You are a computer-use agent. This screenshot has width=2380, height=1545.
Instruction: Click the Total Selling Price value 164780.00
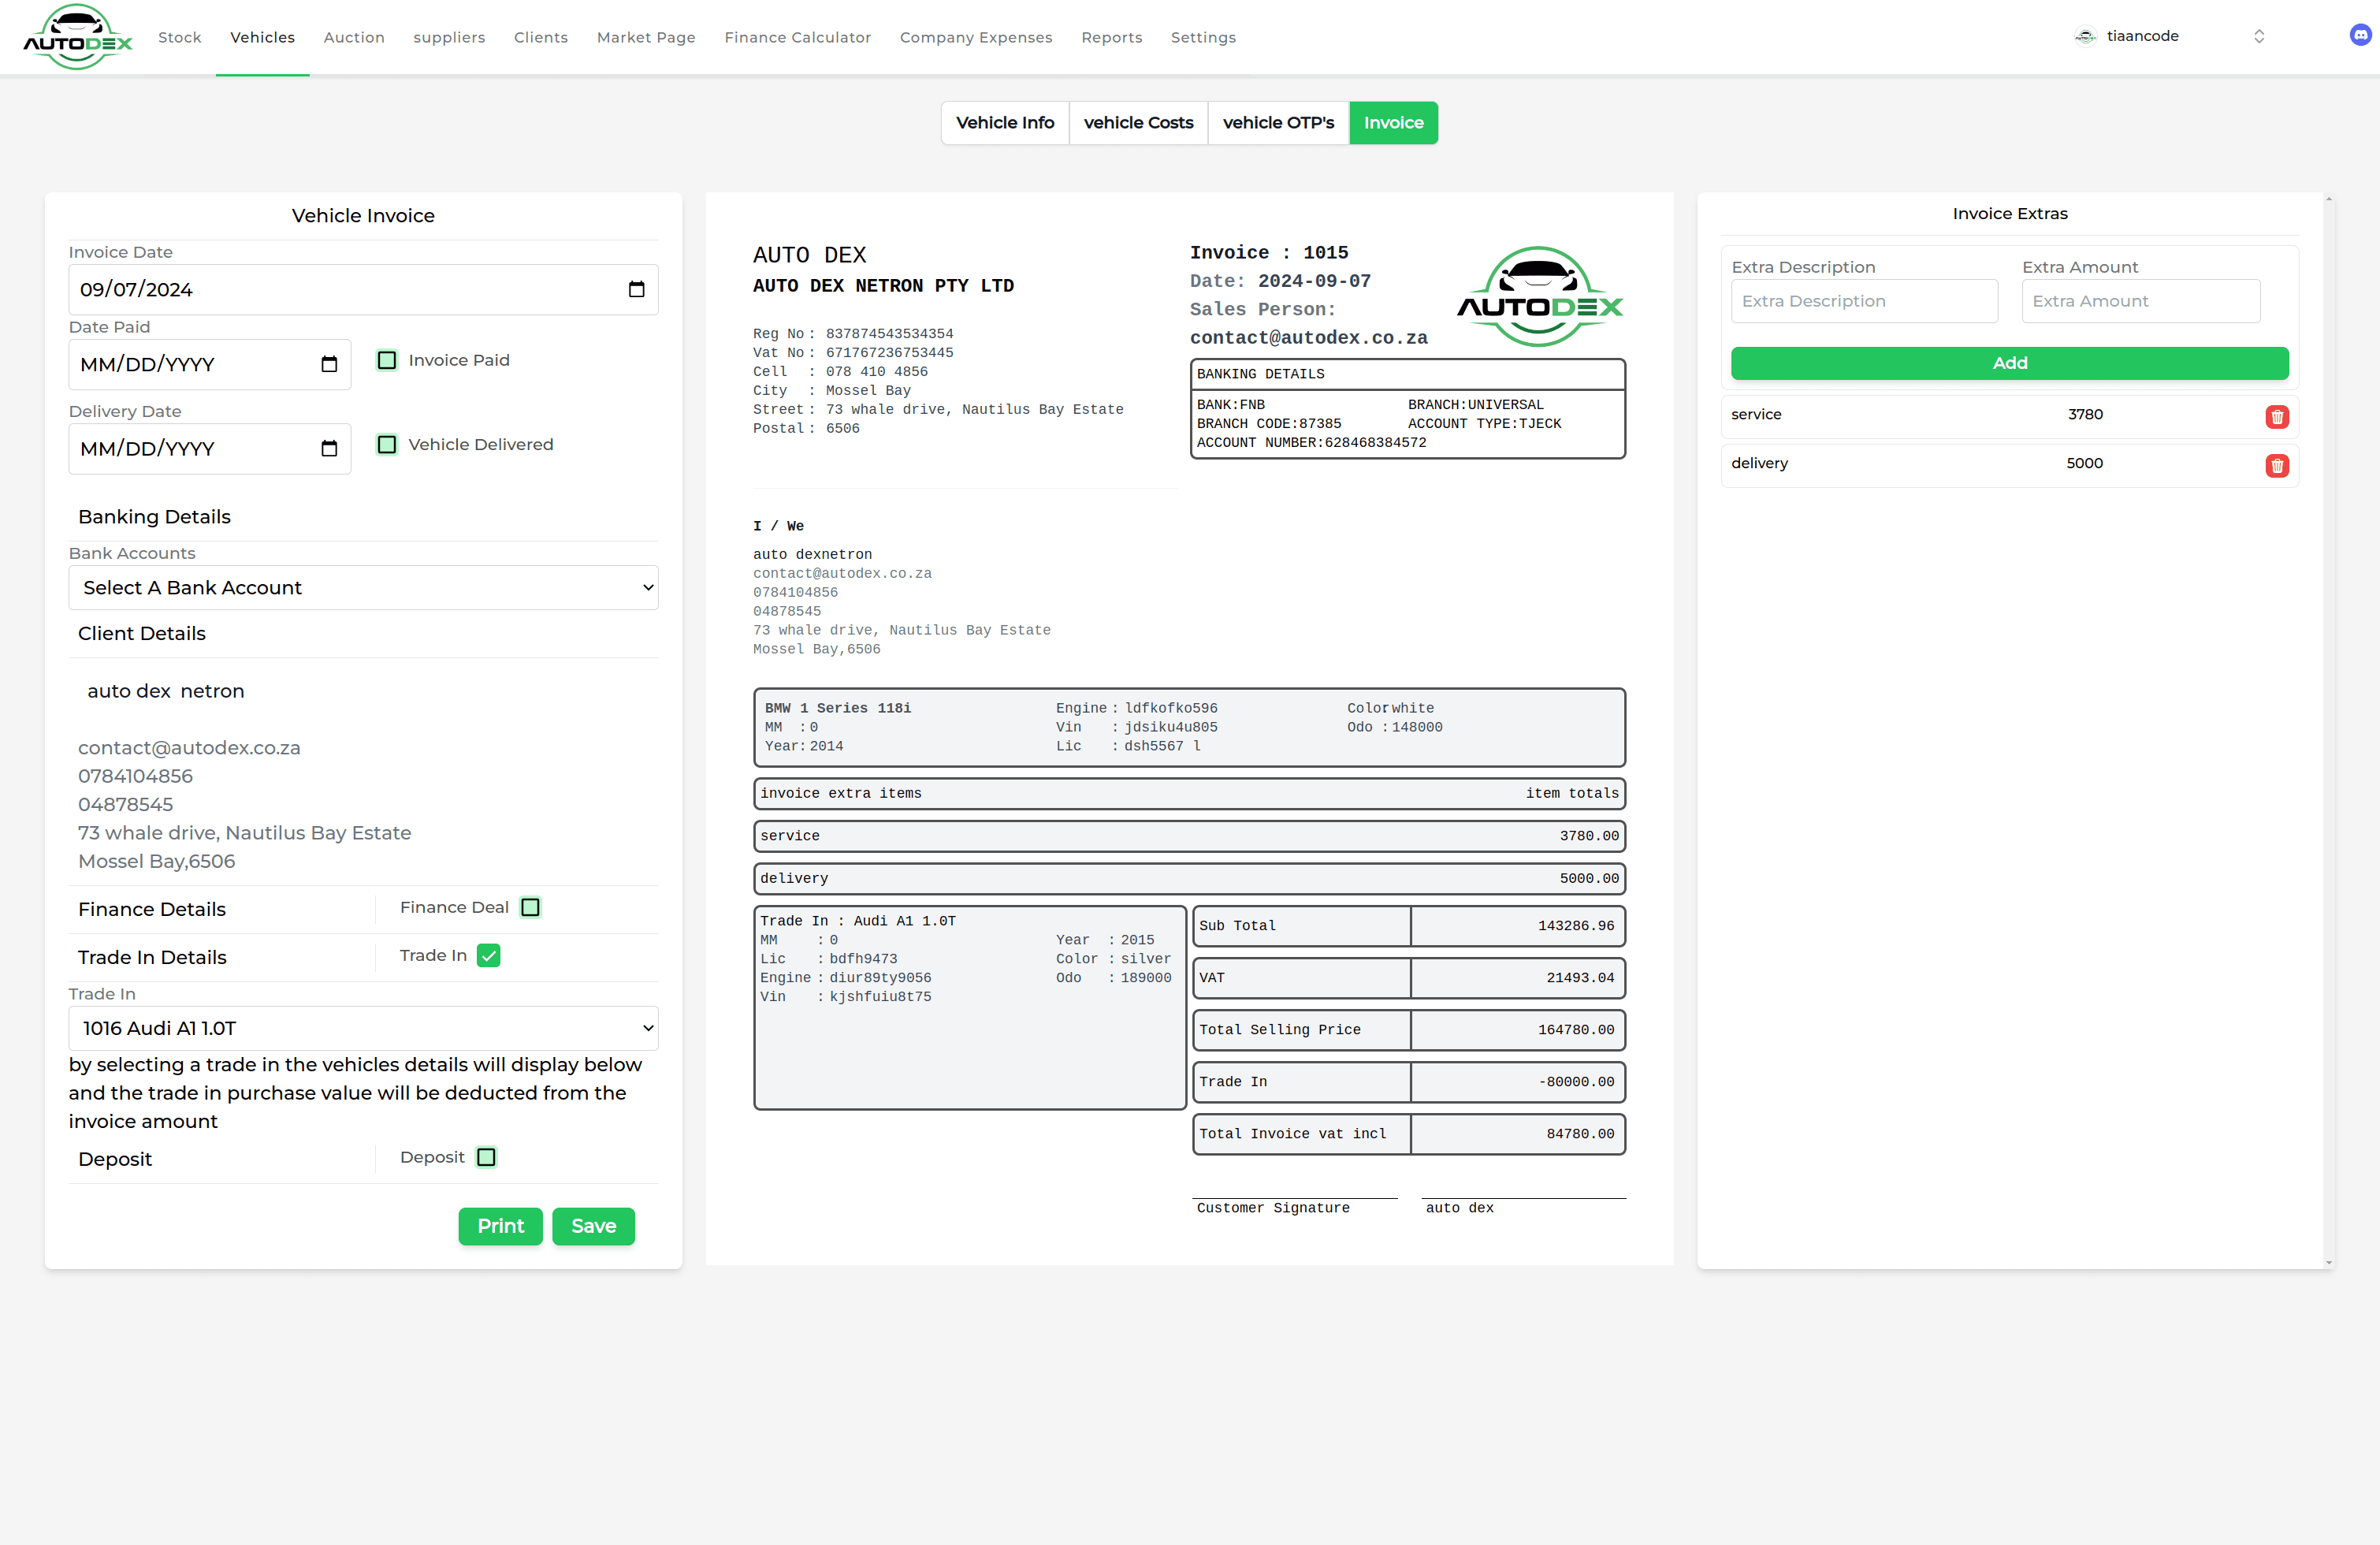[1575, 1030]
